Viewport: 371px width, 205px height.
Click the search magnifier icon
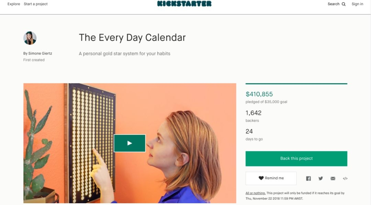click(x=344, y=4)
